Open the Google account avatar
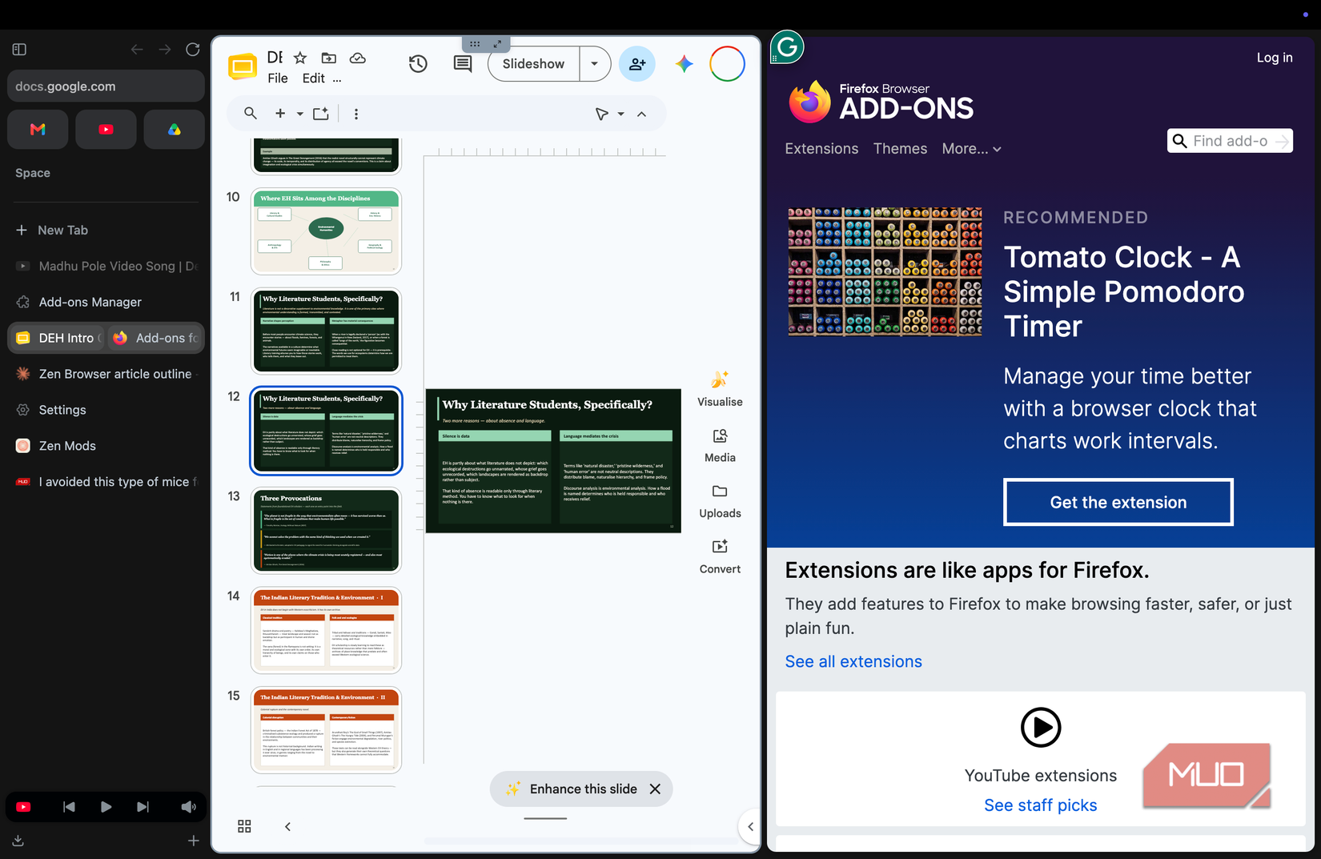1321x859 pixels. (727, 64)
